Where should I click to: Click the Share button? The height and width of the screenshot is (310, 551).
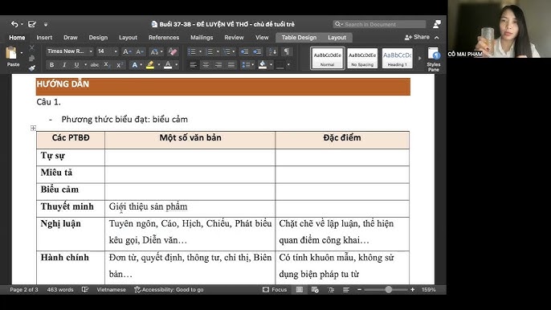coord(417,37)
